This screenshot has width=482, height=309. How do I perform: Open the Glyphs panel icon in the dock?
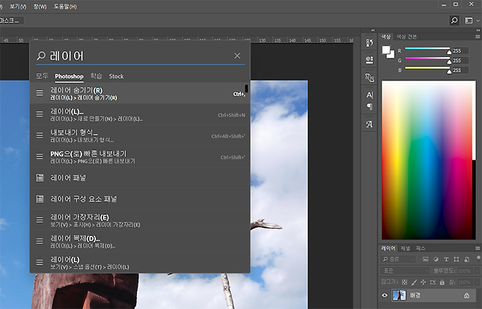pos(369,124)
